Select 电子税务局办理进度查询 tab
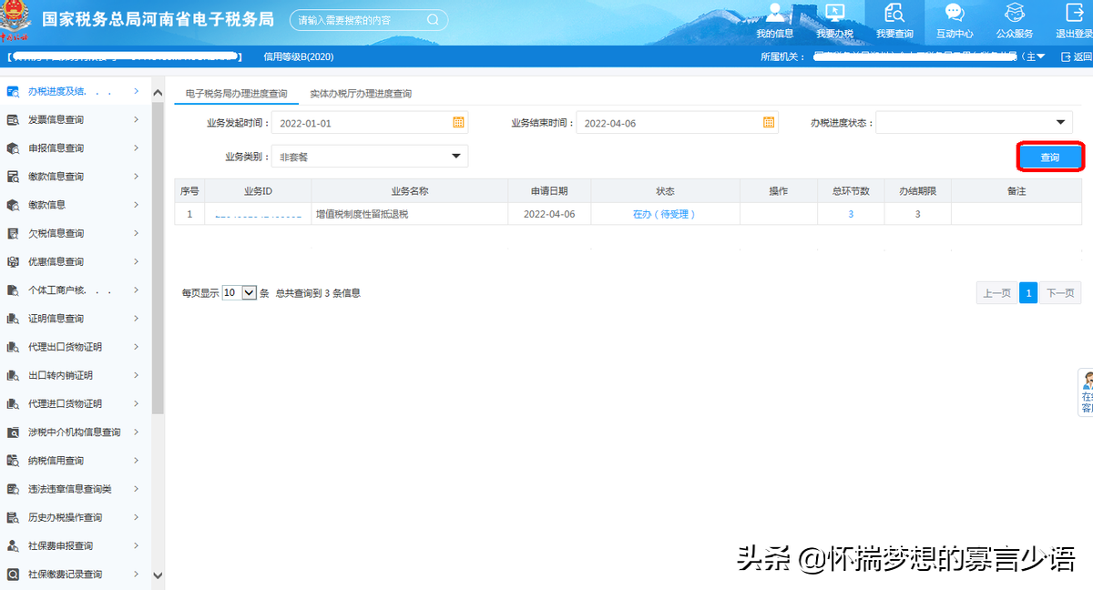 [236, 94]
